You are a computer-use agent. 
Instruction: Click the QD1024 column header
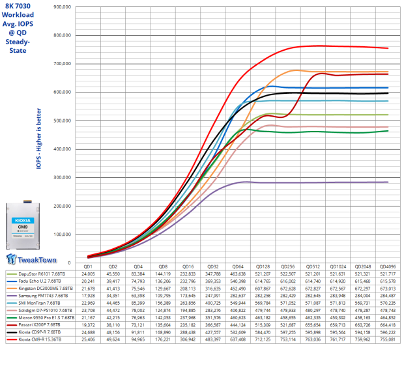[x=338, y=266]
